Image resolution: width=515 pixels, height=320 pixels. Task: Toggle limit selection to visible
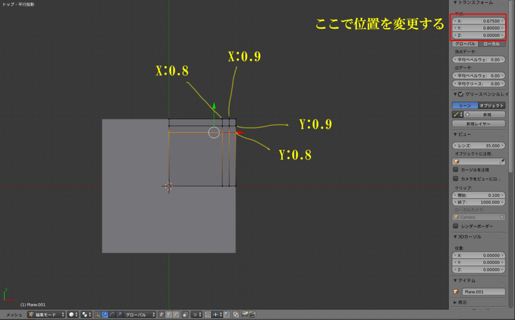click(185, 315)
